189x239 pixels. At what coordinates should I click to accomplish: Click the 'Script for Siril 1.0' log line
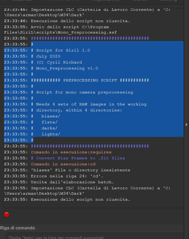pyautogui.click(x=63, y=50)
